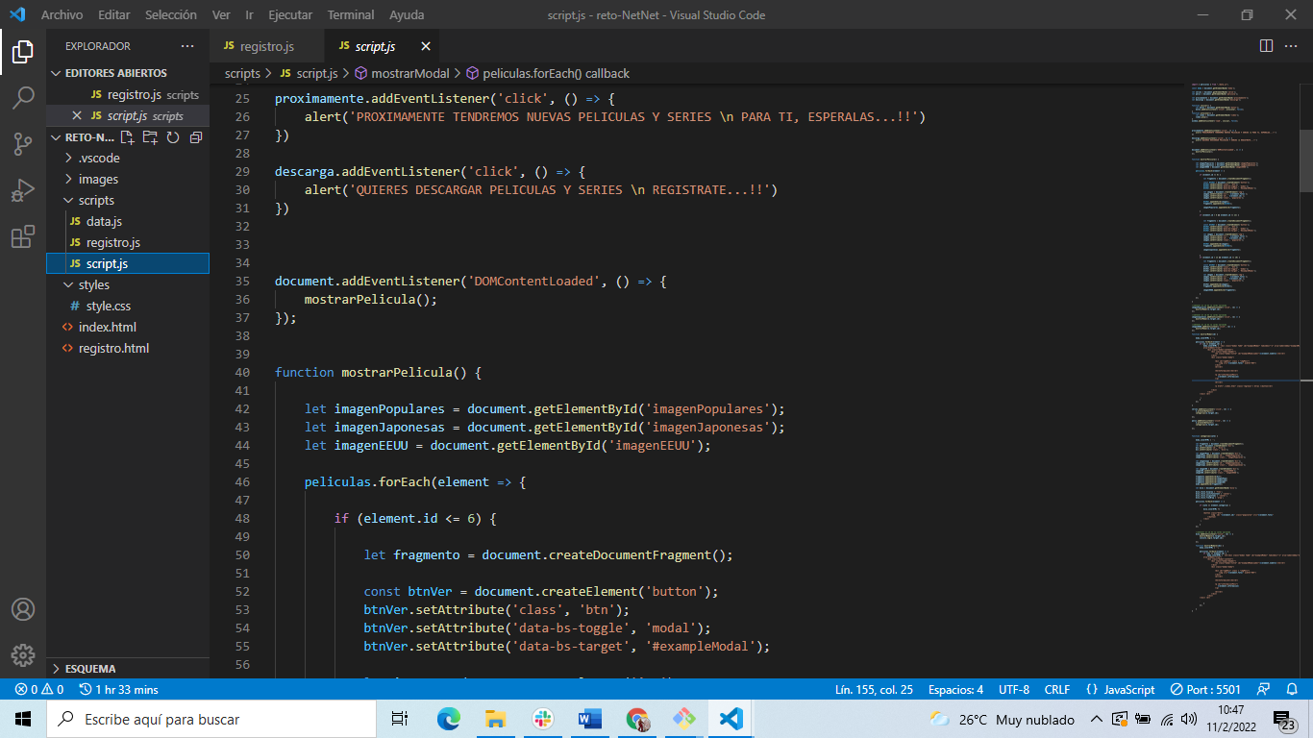This screenshot has width=1313, height=738.
Task: Close script.js in open editors list
Action: (x=77, y=115)
